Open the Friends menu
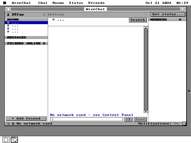 click(x=96, y=3)
